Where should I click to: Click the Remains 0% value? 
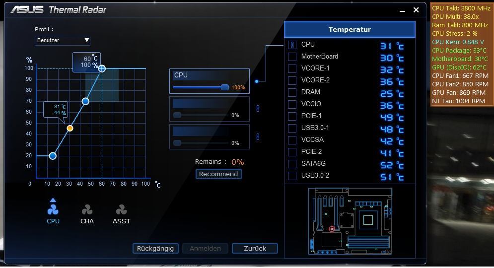point(237,162)
